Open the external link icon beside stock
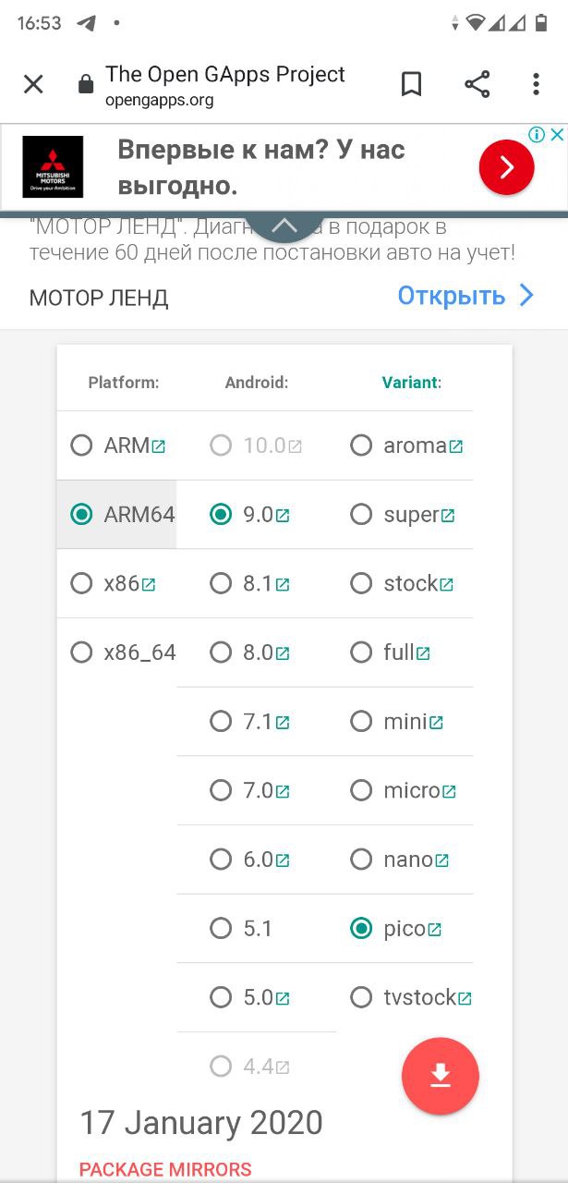The width and height of the screenshot is (568, 1183). tap(446, 584)
